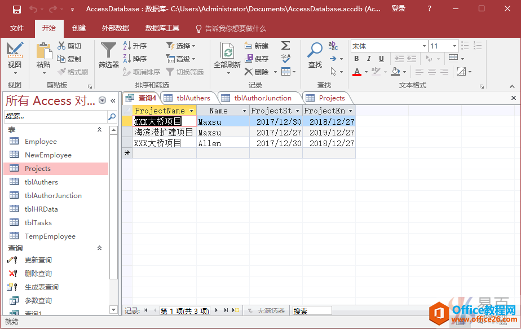The width and height of the screenshot is (521, 329).
Task: Click the 新建 new record button
Action: click(x=257, y=46)
